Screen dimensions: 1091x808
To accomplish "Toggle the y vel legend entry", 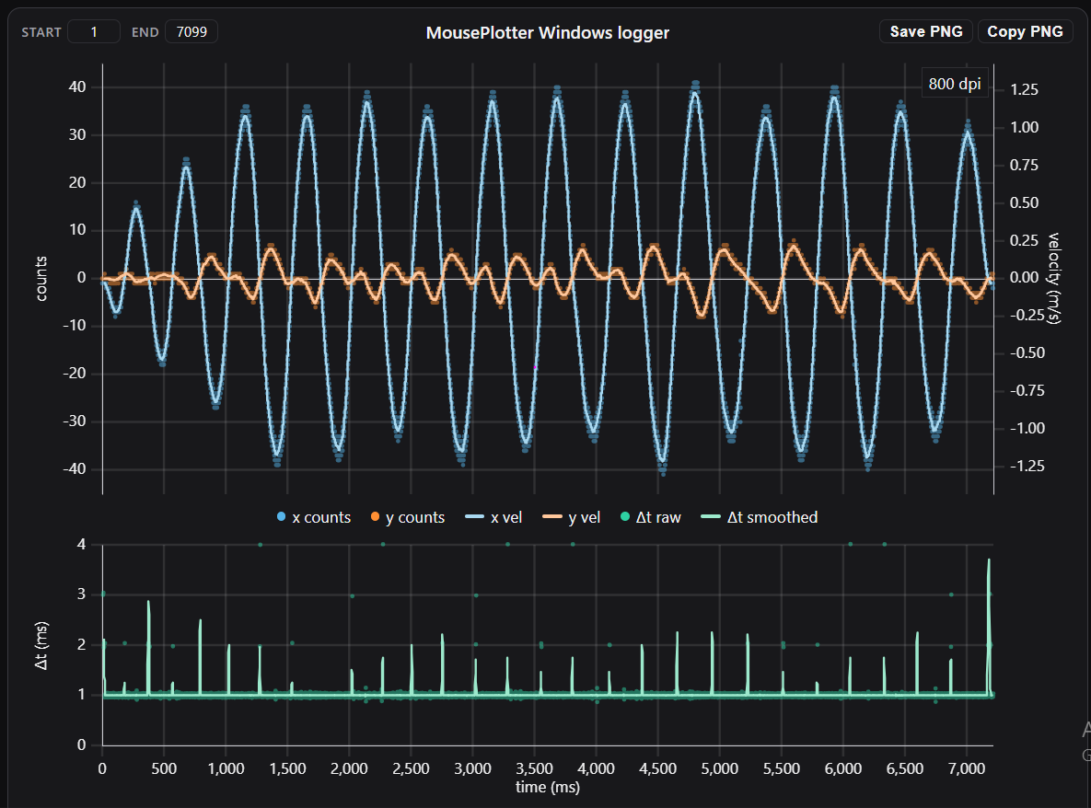I will click(571, 517).
